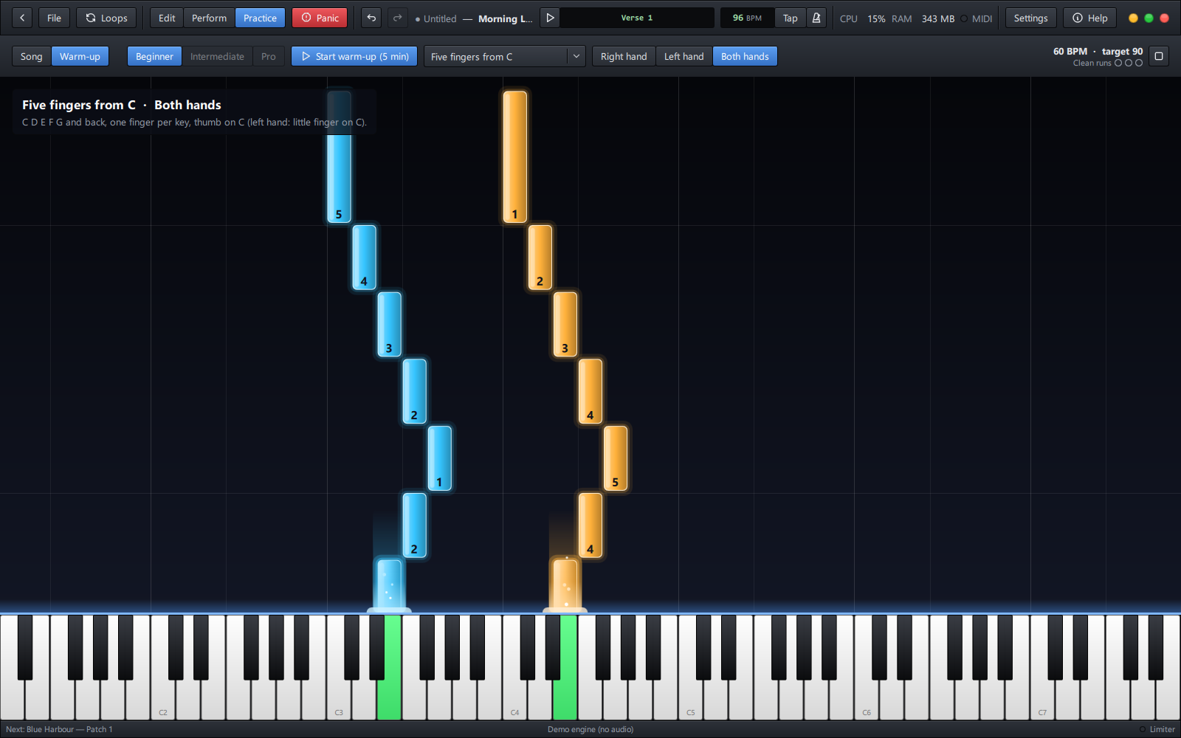Click the undo arrow icon

coord(371,18)
